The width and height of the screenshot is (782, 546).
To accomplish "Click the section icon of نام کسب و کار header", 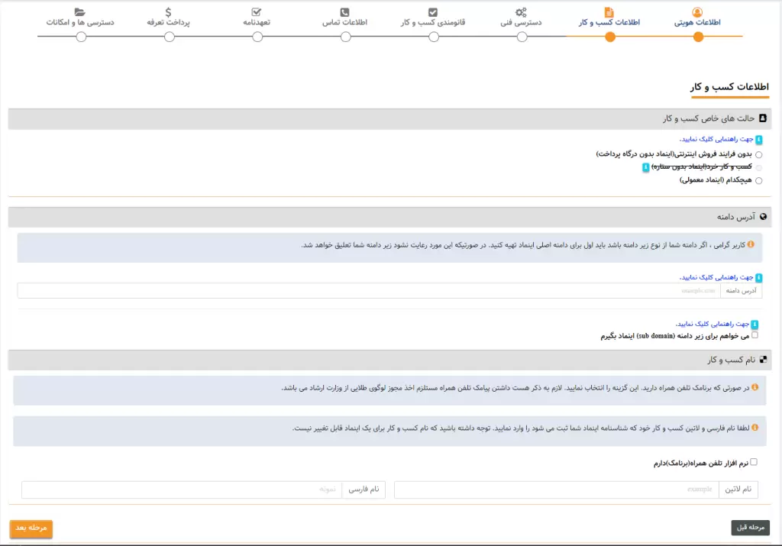I will (764, 359).
